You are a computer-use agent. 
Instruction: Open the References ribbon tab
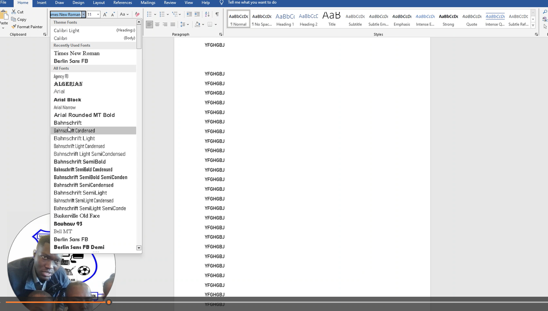click(x=122, y=3)
